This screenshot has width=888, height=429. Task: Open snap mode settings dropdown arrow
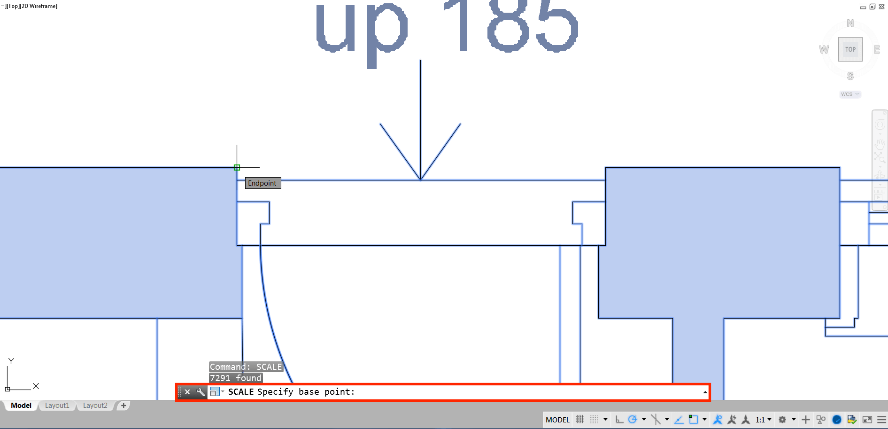pyautogui.click(x=605, y=420)
